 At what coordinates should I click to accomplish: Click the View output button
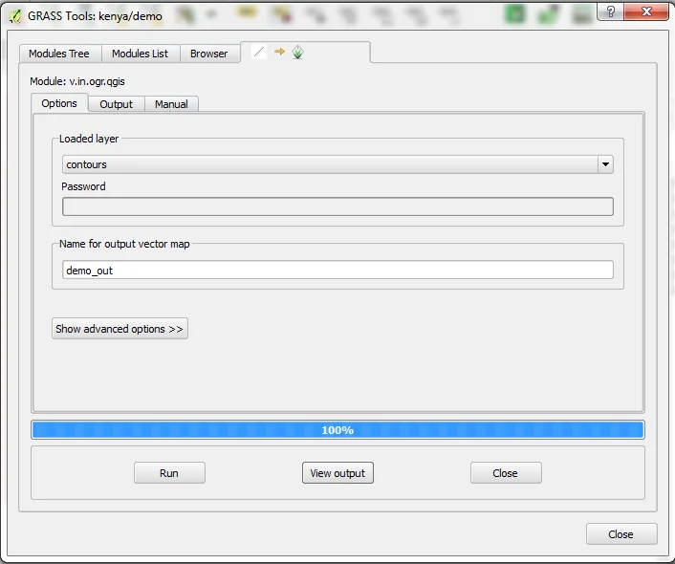coord(337,473)
